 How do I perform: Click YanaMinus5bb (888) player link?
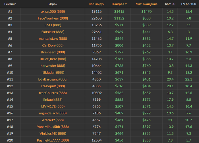[x=53, y=127]
